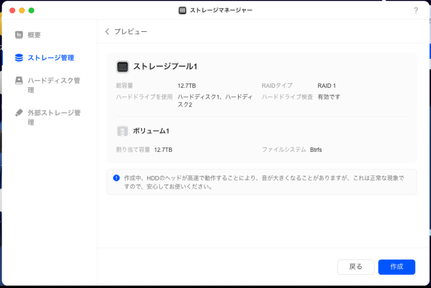The height and width of the screenshot is (288, 431).
Task: Go back using the chevron beside プレビュー
Action: [x=107, y=32]
